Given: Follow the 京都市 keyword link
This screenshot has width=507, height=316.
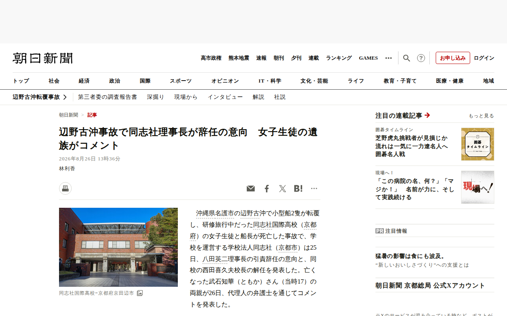Looking at the screenshot, I should [x=288, y=248].
